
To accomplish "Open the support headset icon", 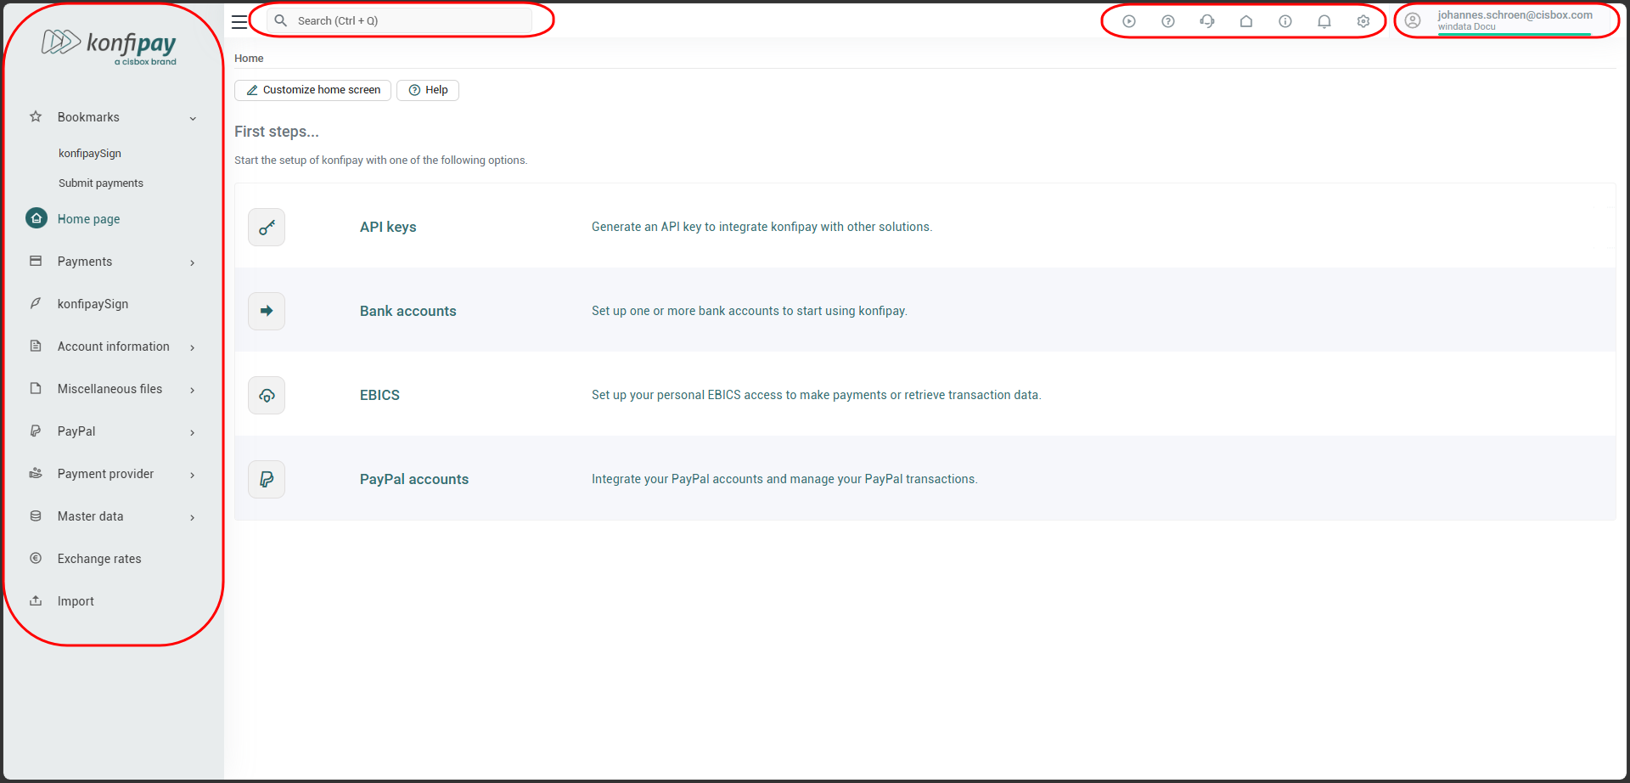I will [x=1207, y=21].
